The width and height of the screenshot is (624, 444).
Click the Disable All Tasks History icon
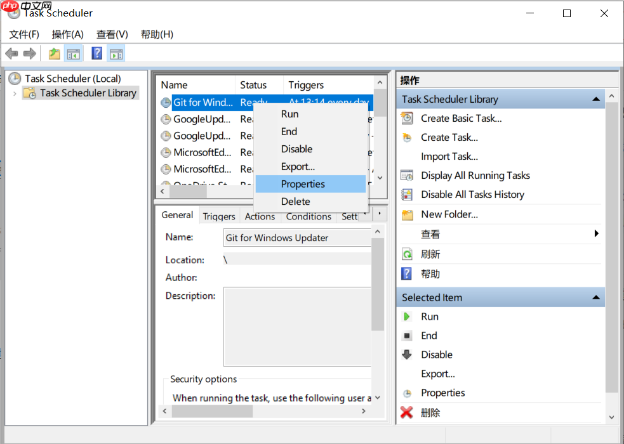pyautogui.click(x=407, y=194)
